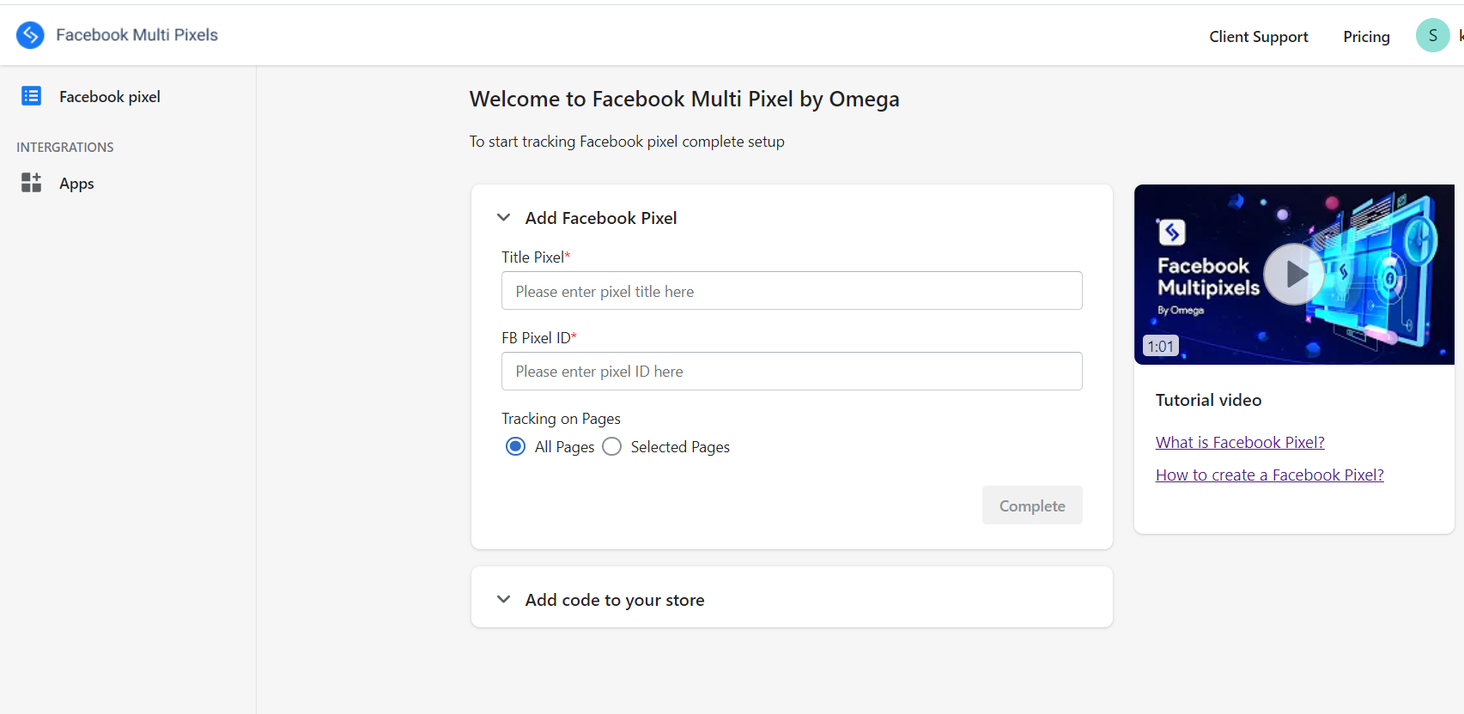Open Client Support in the top bar

coord(1259,37)
